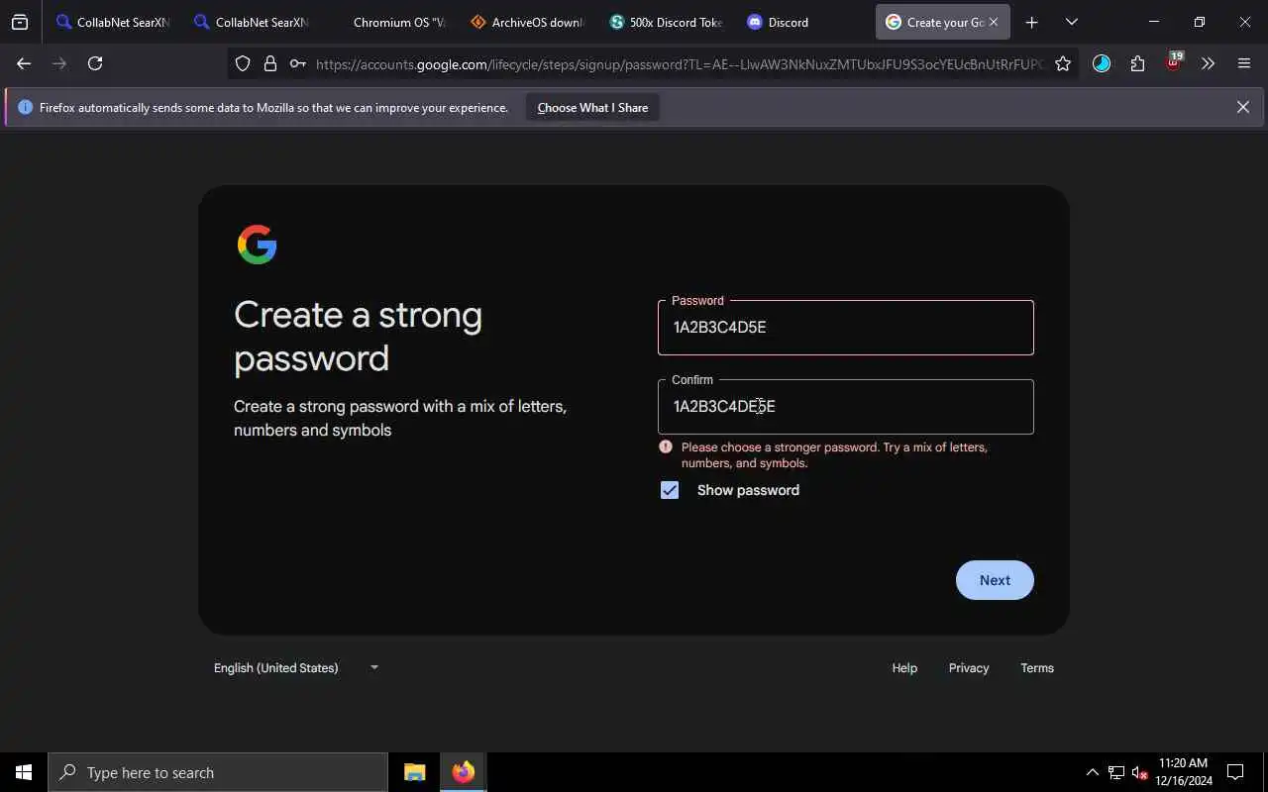This screenshot has width=1268, height=792.
Task: Switch to the ArchiveOS download tab
Action: (529, 22)
